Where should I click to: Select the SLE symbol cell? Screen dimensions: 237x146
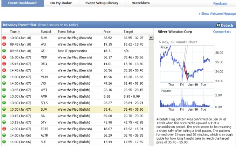click(x=43, y=142)
